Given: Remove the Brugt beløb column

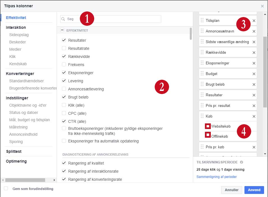Looking at the screenshot, I should click(254, 84).
